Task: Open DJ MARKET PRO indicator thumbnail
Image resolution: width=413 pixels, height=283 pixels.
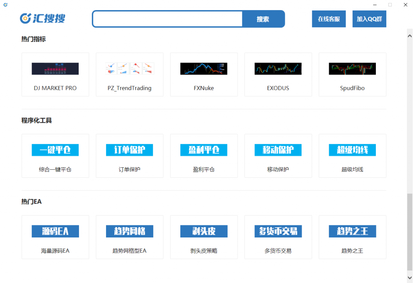Action: (55, 69)
